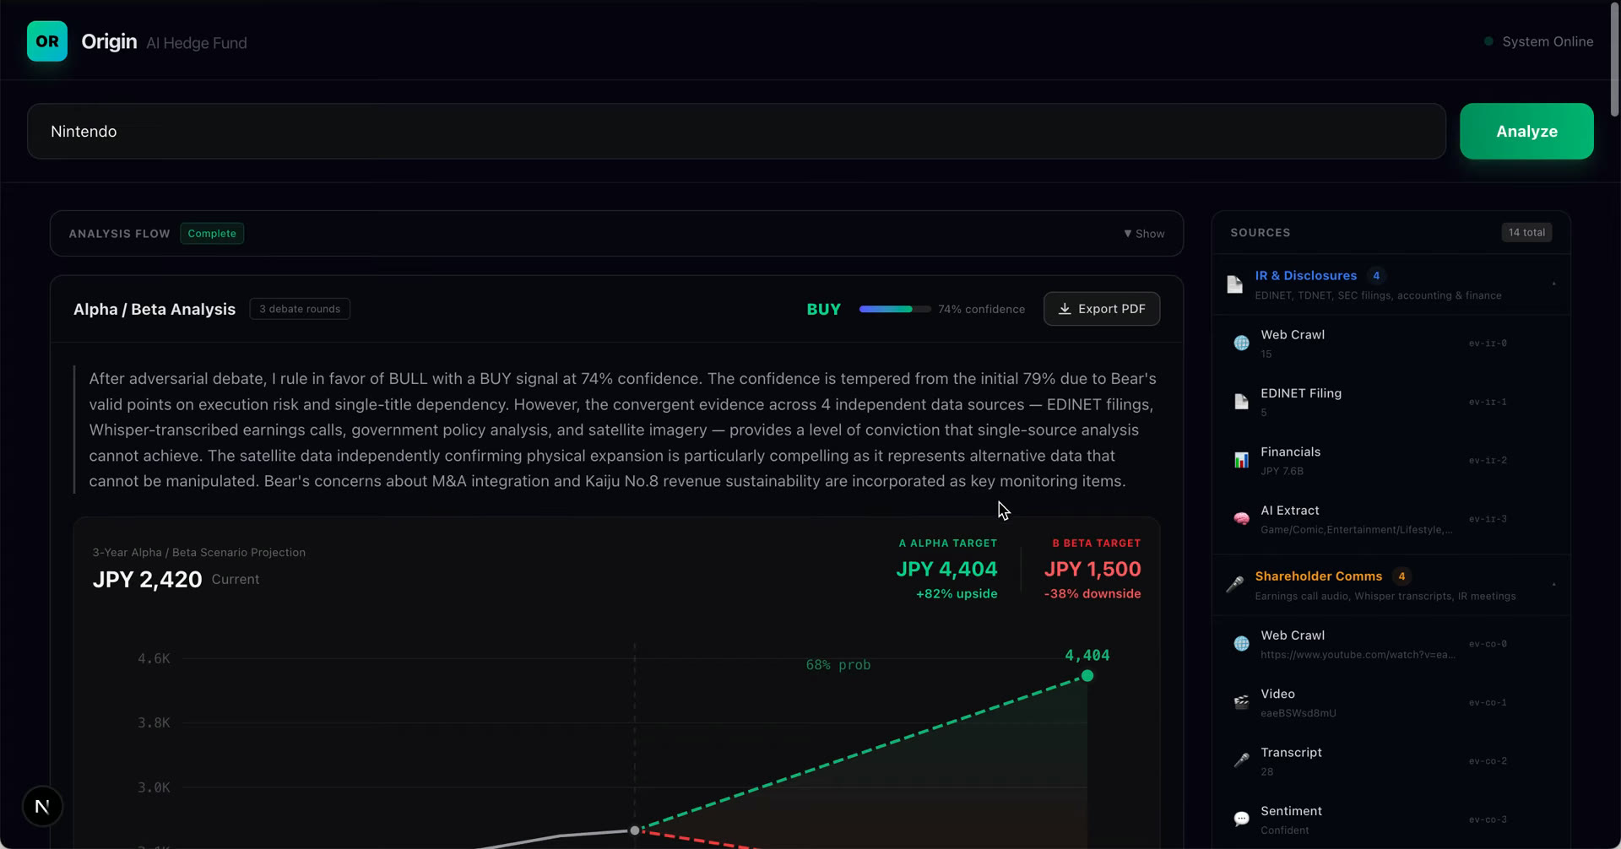The height and width of the screenshot is (849, 1621).
Task: Collapse the Shareholder Comms section arrow
Action: tap(1553, 585)
